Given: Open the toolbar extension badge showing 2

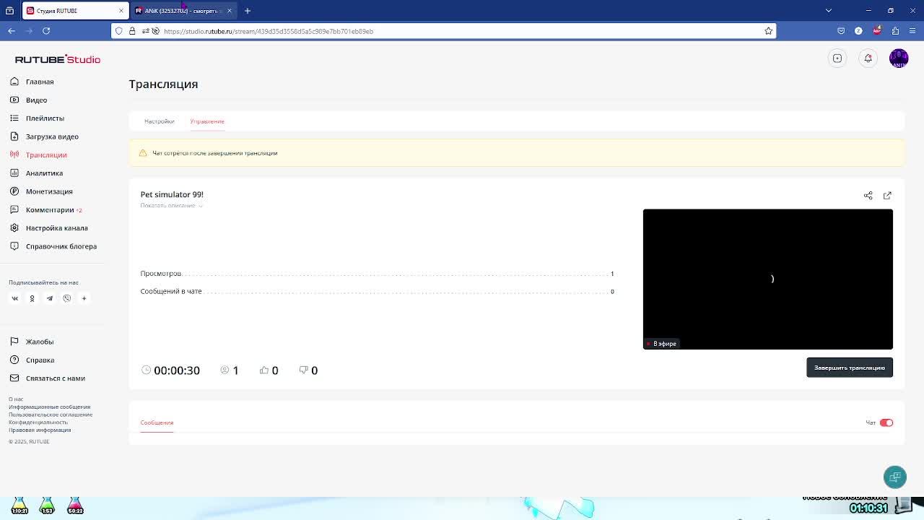Looking at the screenshot, I should 858,31.
